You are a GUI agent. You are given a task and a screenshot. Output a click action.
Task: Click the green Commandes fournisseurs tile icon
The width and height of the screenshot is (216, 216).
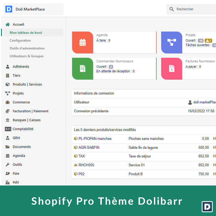[83, 69]
